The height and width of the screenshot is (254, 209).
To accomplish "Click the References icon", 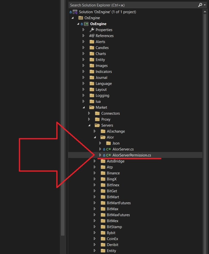I will (x=92, y=36).
